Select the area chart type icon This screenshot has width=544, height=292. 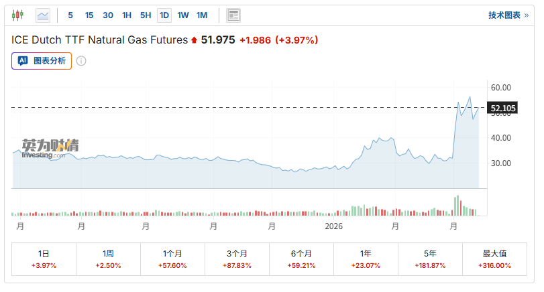point(43,15)
